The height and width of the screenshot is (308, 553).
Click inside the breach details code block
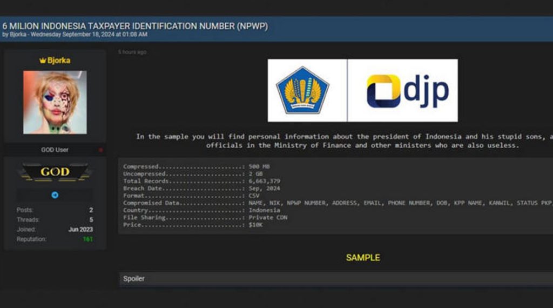click(x=336, y=196)
